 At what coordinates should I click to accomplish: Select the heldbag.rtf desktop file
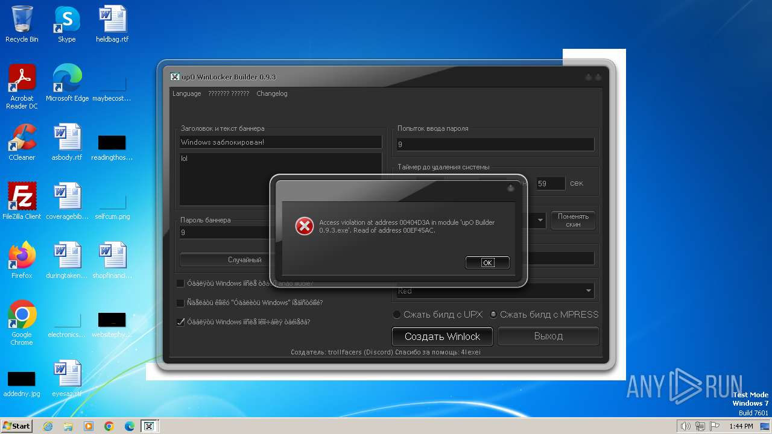tap(112, 24)
